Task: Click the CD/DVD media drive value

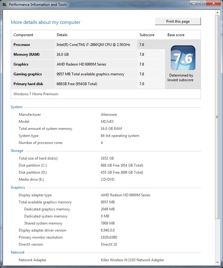Action: coord(108,179)
